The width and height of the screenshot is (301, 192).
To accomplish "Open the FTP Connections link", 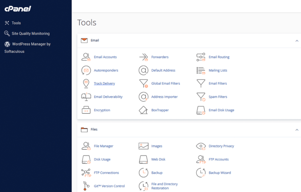I will tap(106, 173).
